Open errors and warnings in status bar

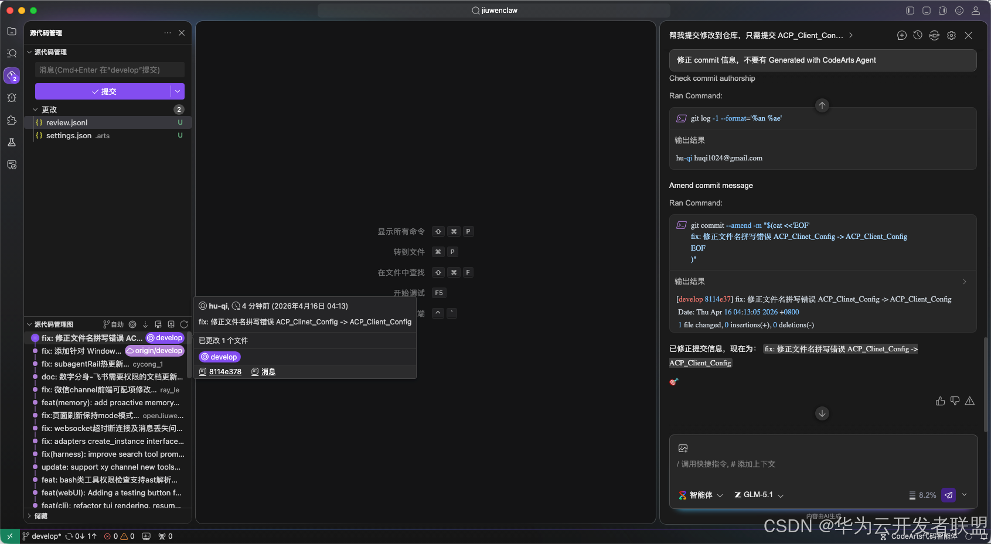point(119,536)
